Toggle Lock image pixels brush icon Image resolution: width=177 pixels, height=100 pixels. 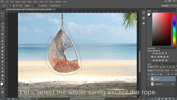[155, 74]
